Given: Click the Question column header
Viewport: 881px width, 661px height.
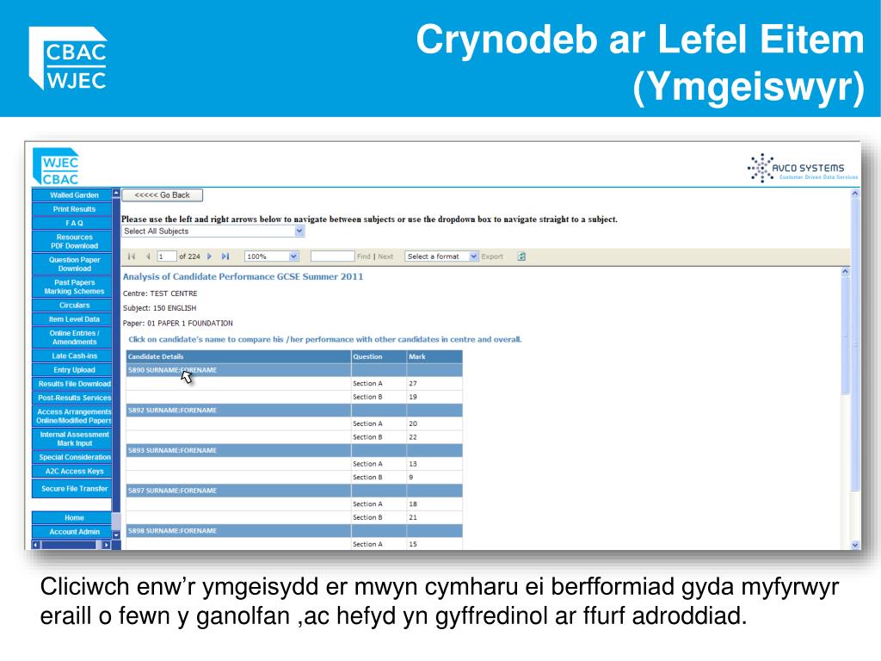Looking at the screenshot, I should [379, 356].
